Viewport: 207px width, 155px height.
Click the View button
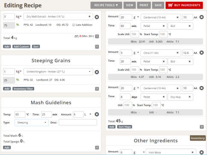click(130, 5)
